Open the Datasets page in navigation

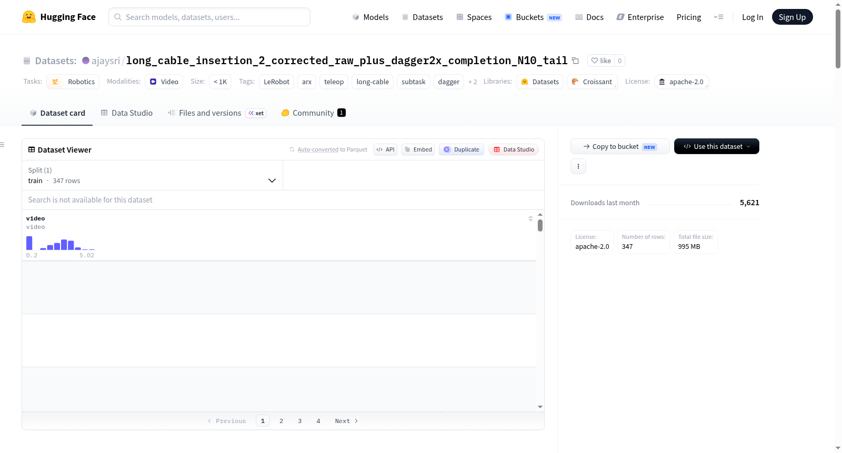point(423,17)
